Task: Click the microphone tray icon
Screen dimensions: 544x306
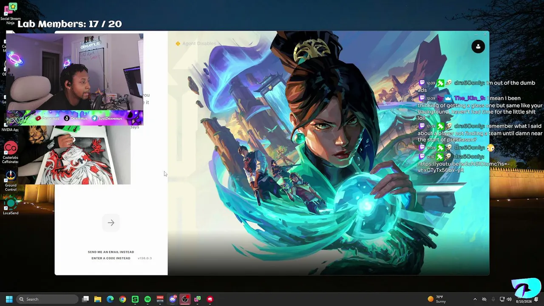Action: coord(493,299)
